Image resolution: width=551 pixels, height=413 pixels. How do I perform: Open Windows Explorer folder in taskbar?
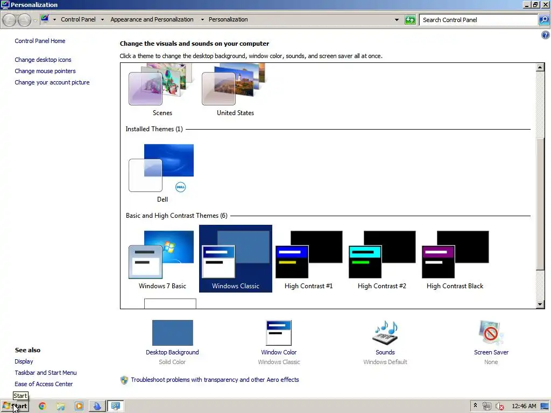(x=61, y=407)
